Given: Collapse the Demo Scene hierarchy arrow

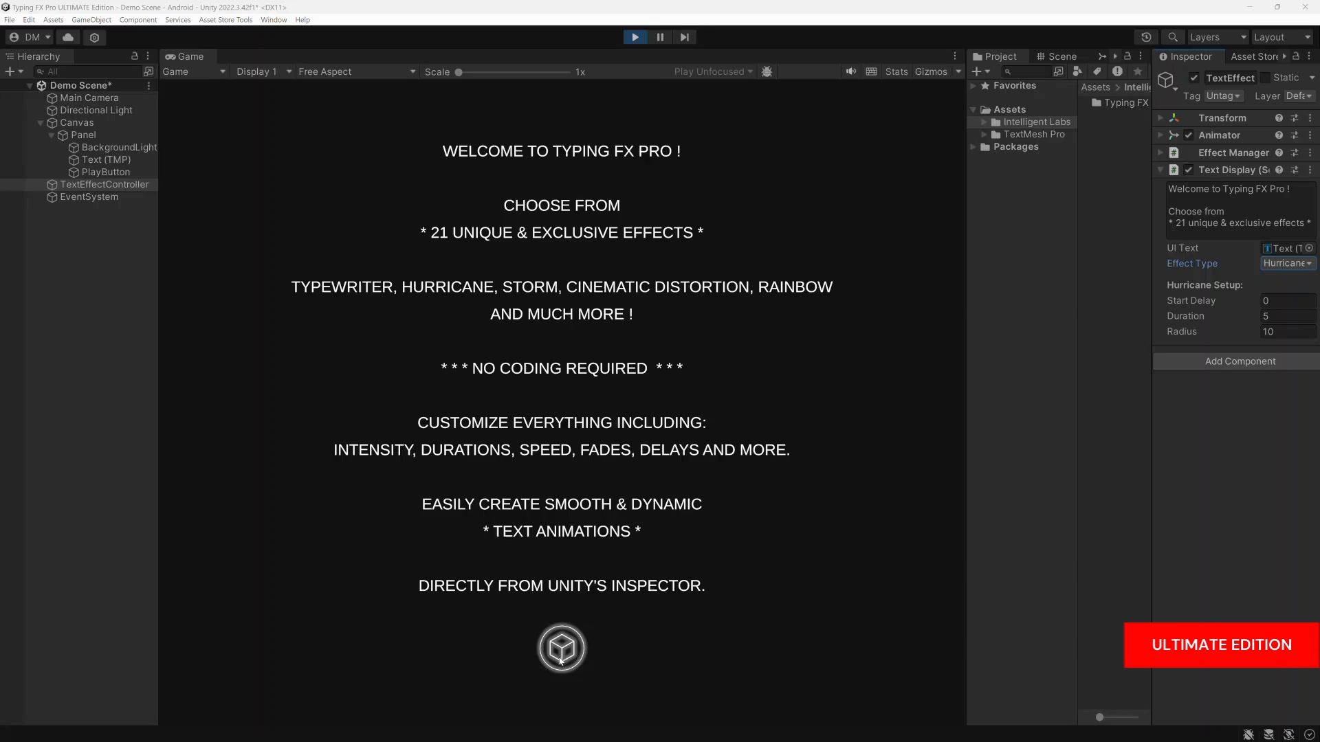Looking at the screenshot, I should (30, 86).
